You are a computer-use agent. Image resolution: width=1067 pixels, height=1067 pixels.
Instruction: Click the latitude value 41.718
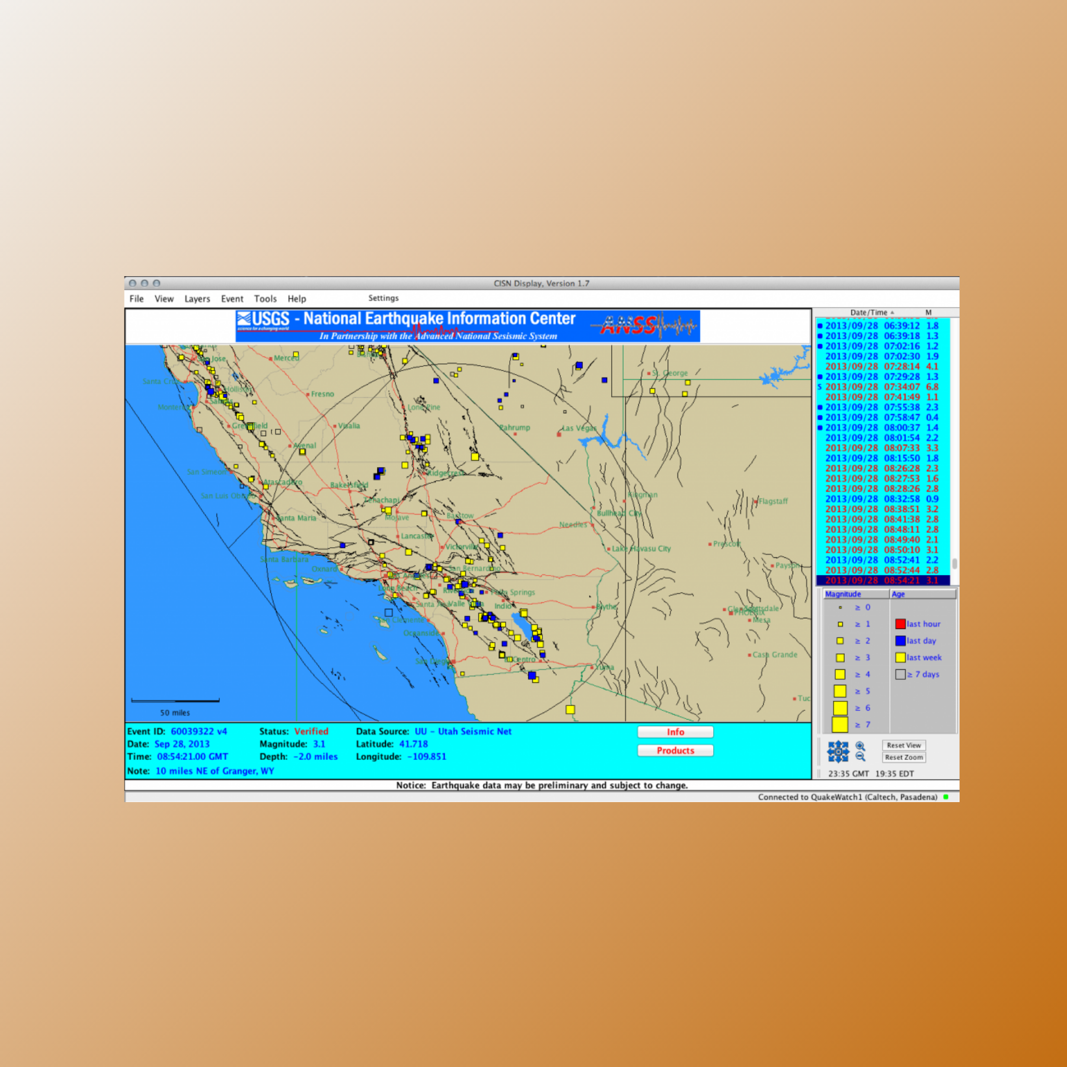point(414,744)
